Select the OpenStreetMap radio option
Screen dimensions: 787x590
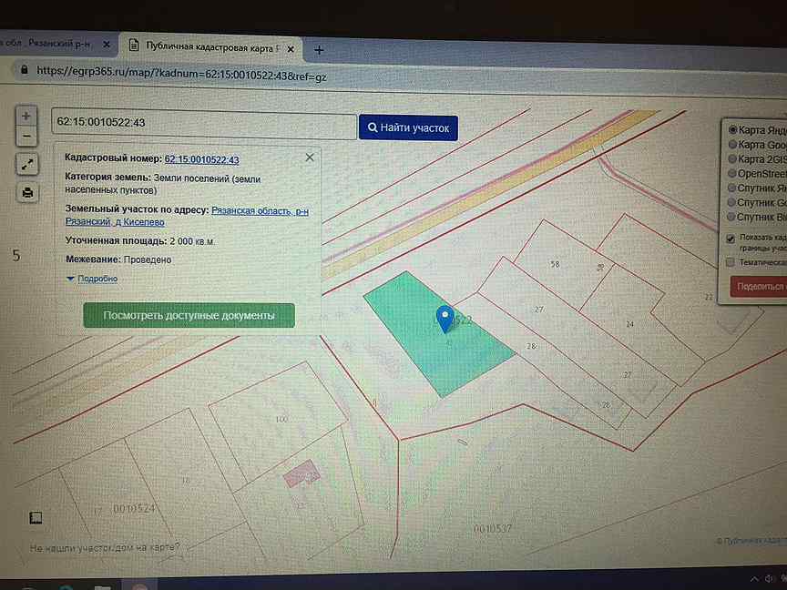[x=732, y=174]
